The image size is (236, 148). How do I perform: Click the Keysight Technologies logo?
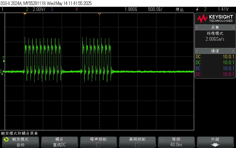215,19
